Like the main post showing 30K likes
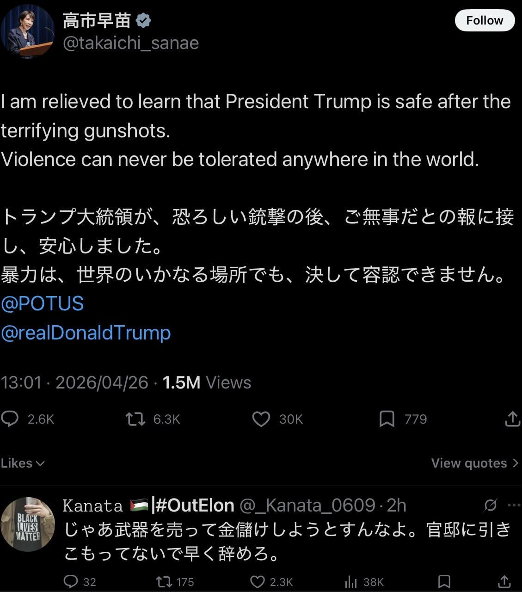Image resolution: width=522 pixels, height=592 pixels. (x=261, y=419)
